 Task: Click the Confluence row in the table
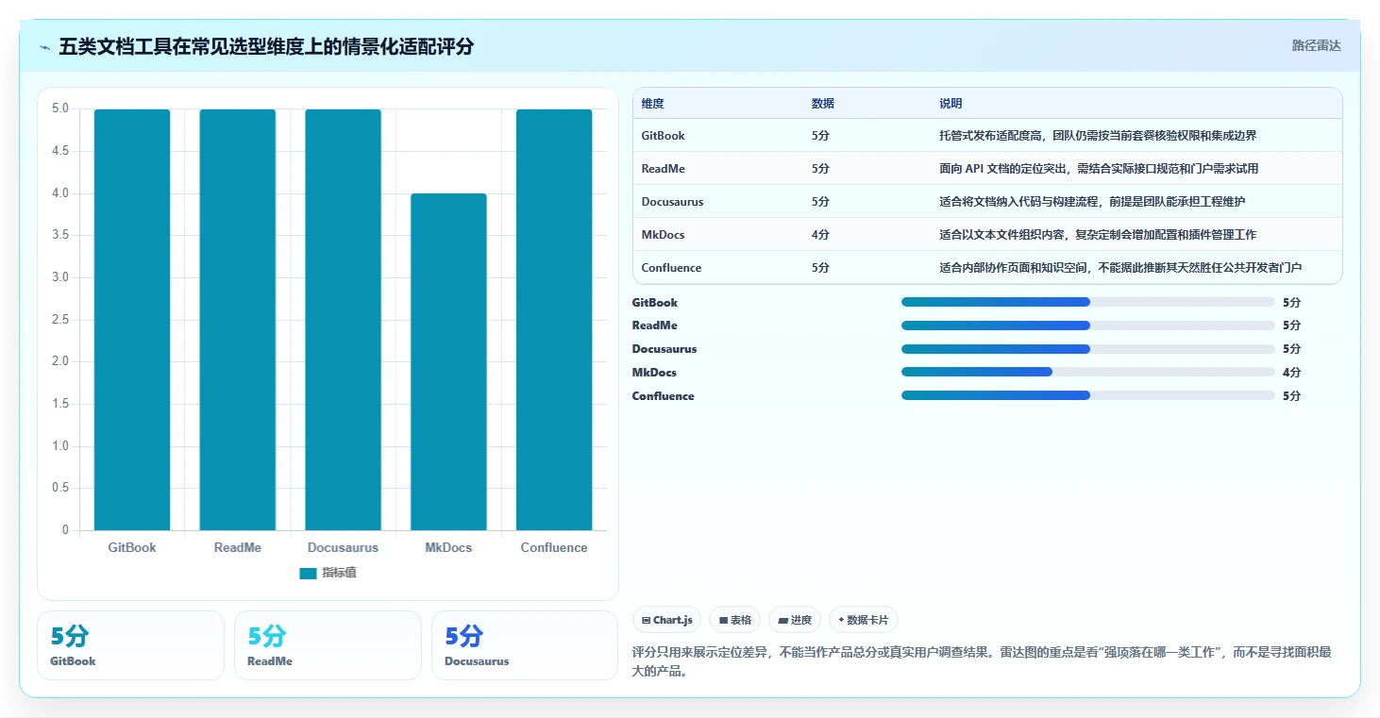tap(987, 268)
